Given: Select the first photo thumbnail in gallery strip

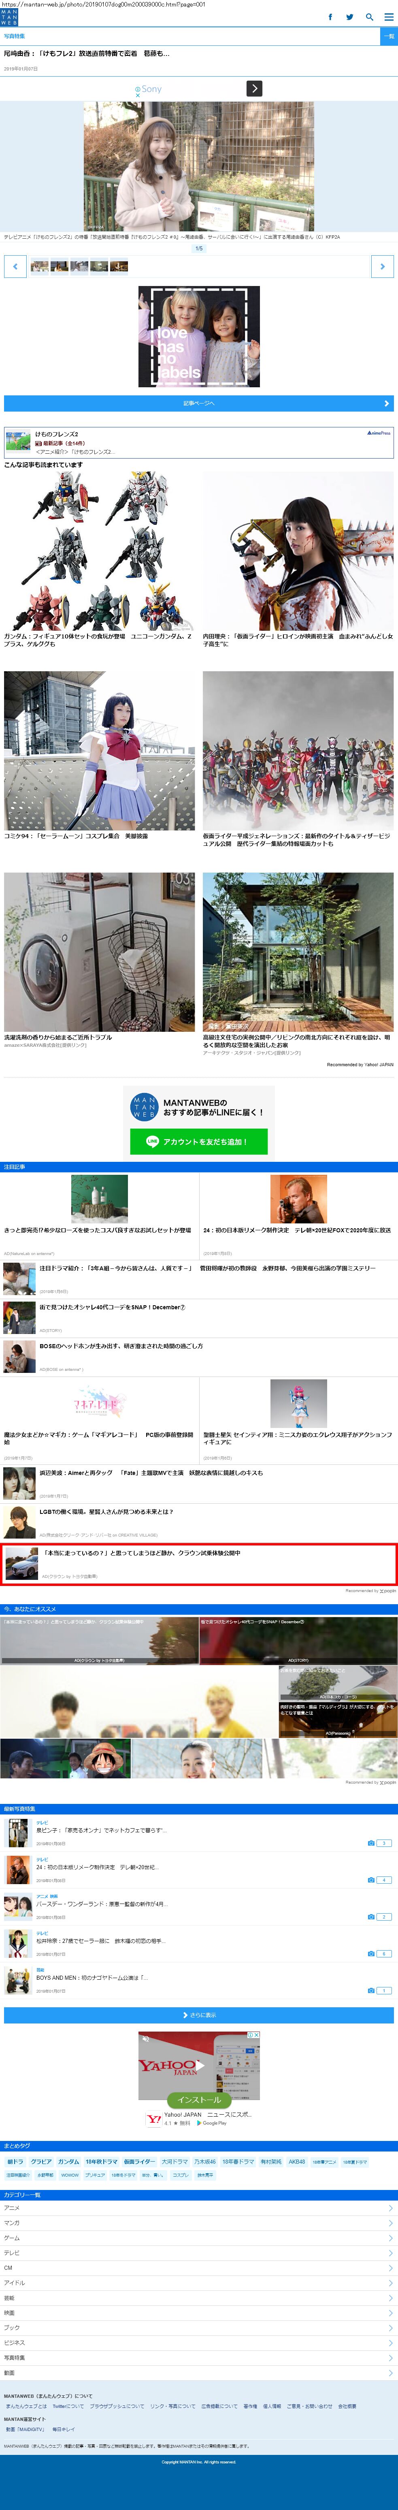Looking at the screenshot, I should click(x=39, y=266).
